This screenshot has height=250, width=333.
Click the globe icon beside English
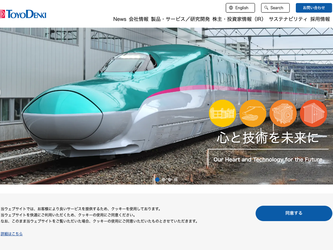(231, 8)
